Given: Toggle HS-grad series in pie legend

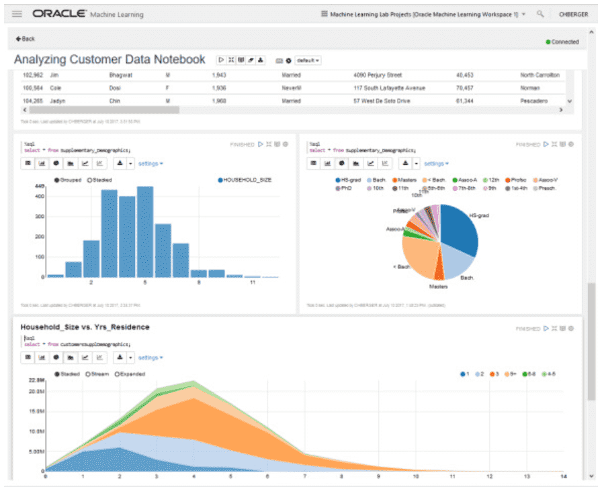Looking at the screenshot, I should click(x=348, y=180).
